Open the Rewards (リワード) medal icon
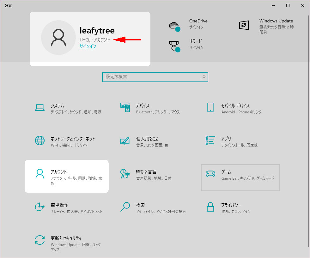 [174, 46]
